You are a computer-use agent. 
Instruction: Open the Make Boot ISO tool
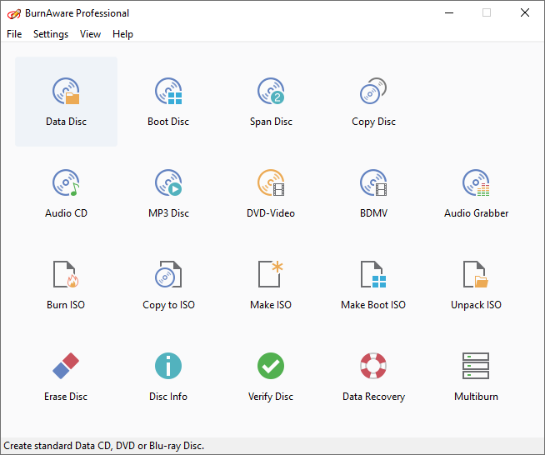(373, 275)
